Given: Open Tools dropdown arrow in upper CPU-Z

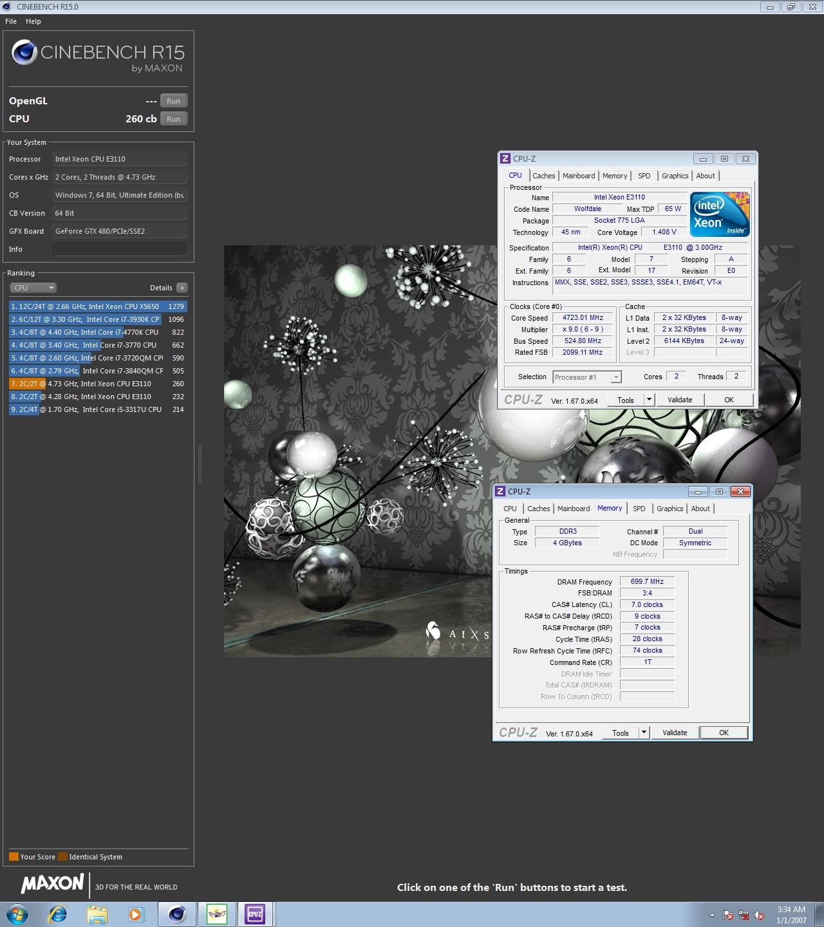Looking at the screenshot, I should click(x=649, y=400).
